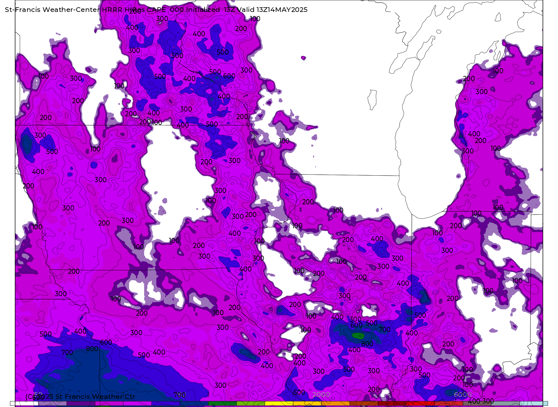558x407 pixels.
Task: Click the '(C) 2025 St Francis Weather Ctr' copyright text
Action: tap(80, 397)
